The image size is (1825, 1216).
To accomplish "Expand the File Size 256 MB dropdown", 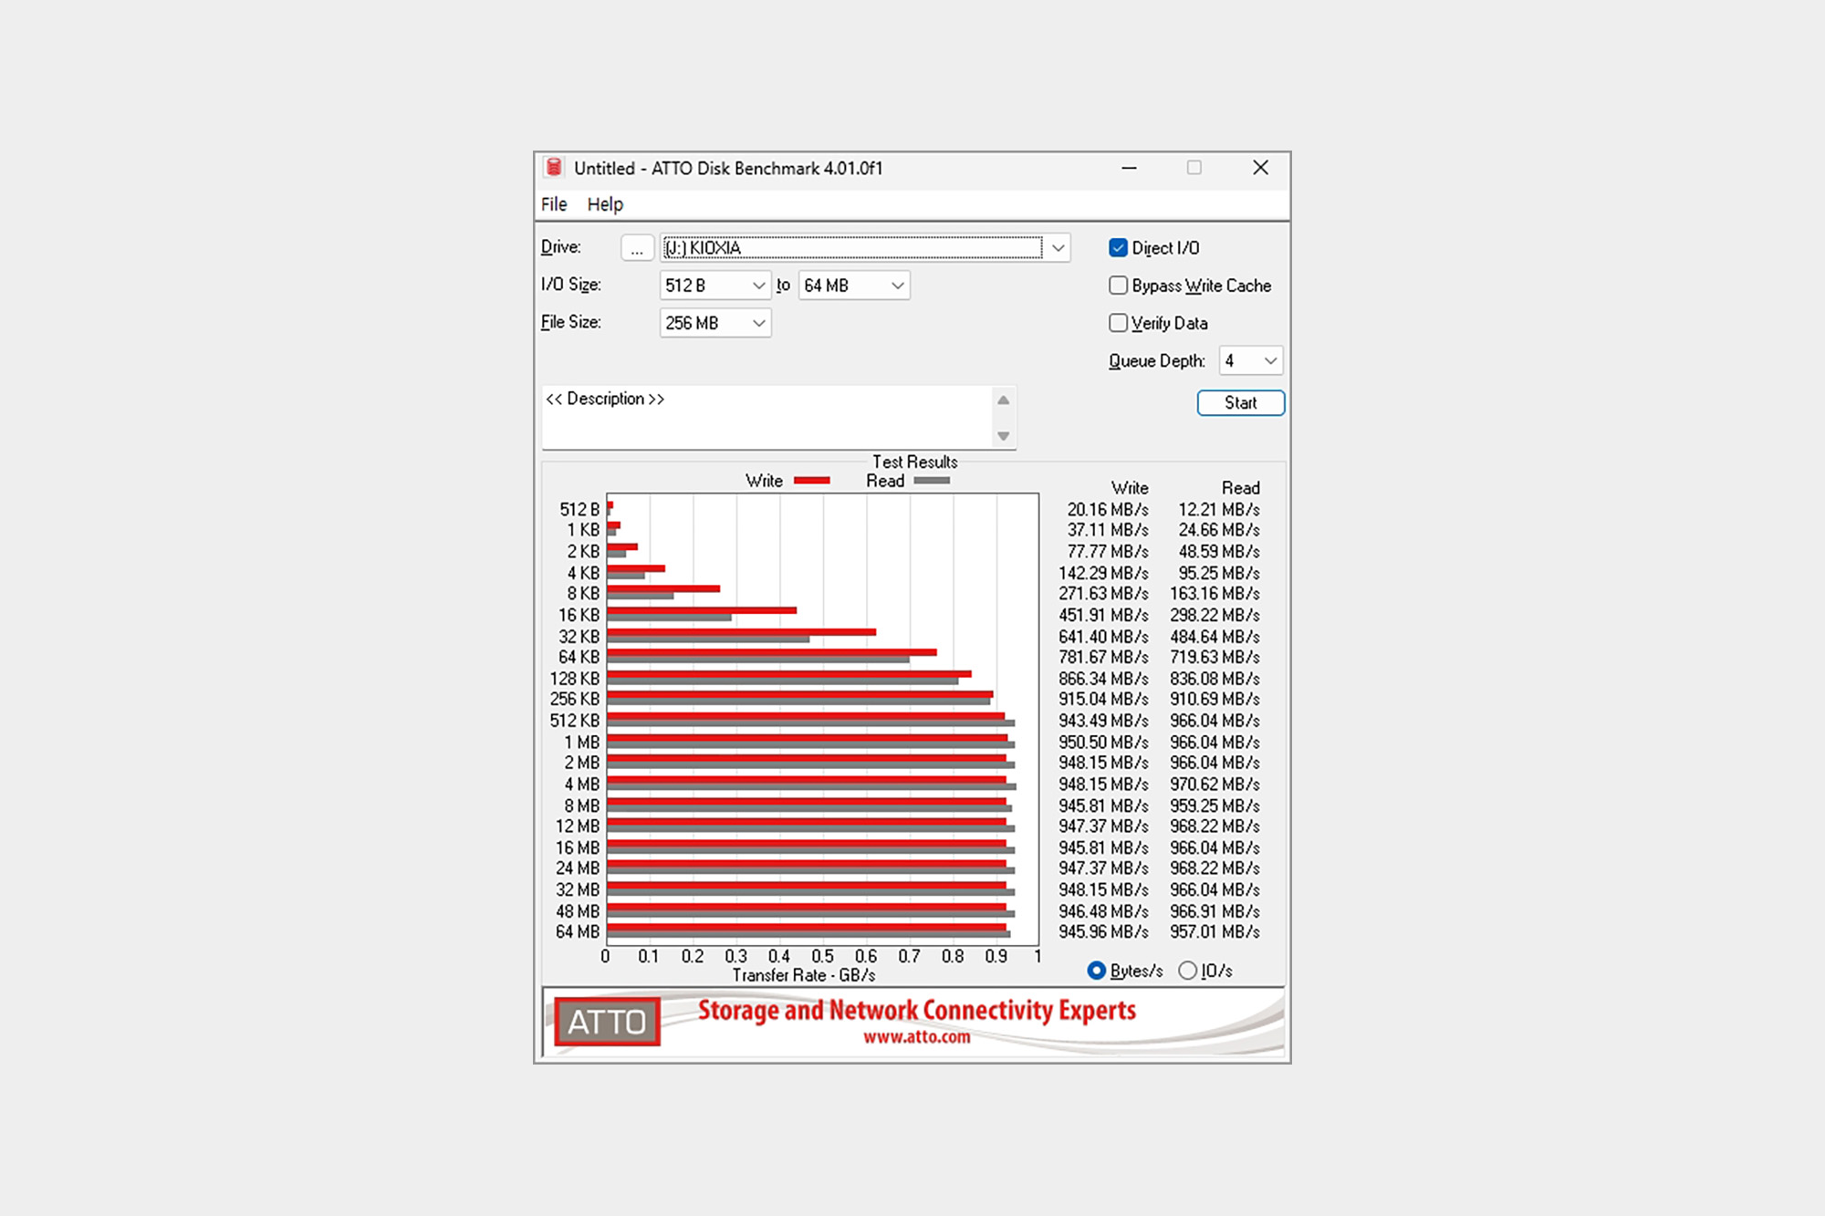I will [x=758, y=323].
